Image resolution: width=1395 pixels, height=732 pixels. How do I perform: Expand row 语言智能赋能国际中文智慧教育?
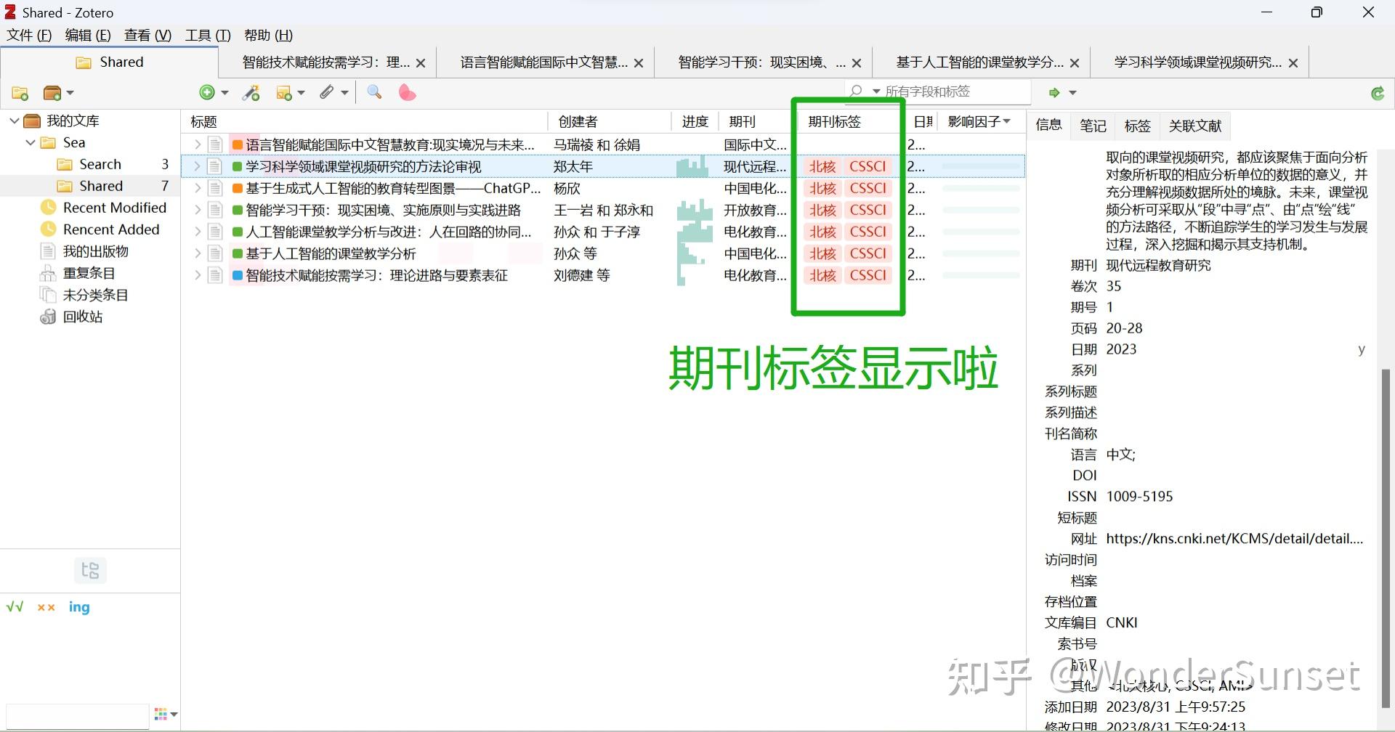tap(197, 145)
